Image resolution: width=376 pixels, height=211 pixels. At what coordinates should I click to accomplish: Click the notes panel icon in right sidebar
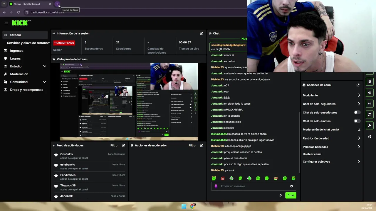tap(370, 82)
